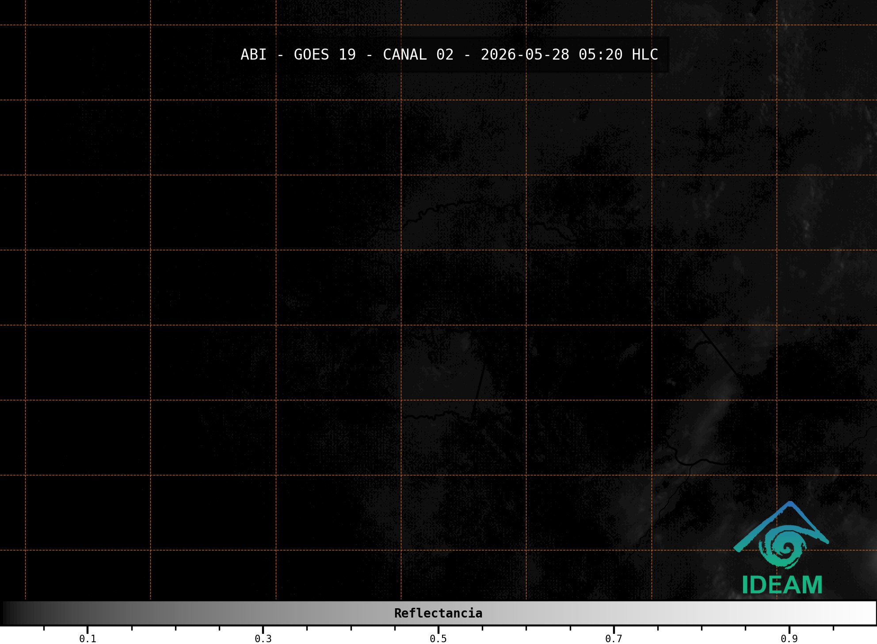Select the 0.5 tick label under the colorbar
Image resolution: width=877 pixels, height=644 pixels.
438,639
